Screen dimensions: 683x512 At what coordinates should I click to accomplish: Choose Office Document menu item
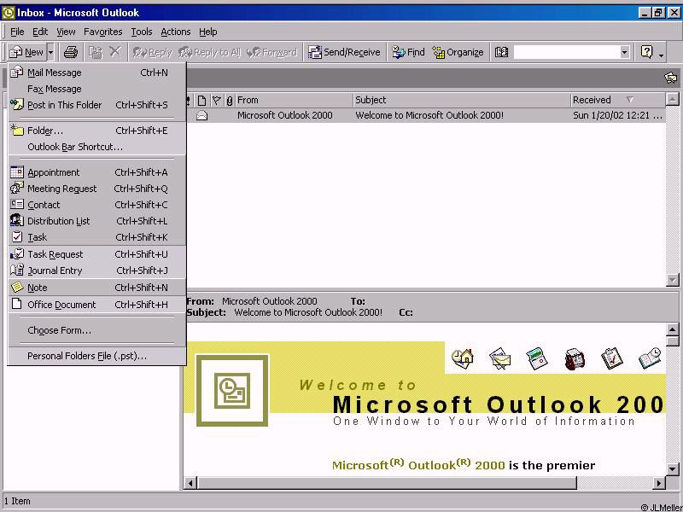(x=96, y=305)
